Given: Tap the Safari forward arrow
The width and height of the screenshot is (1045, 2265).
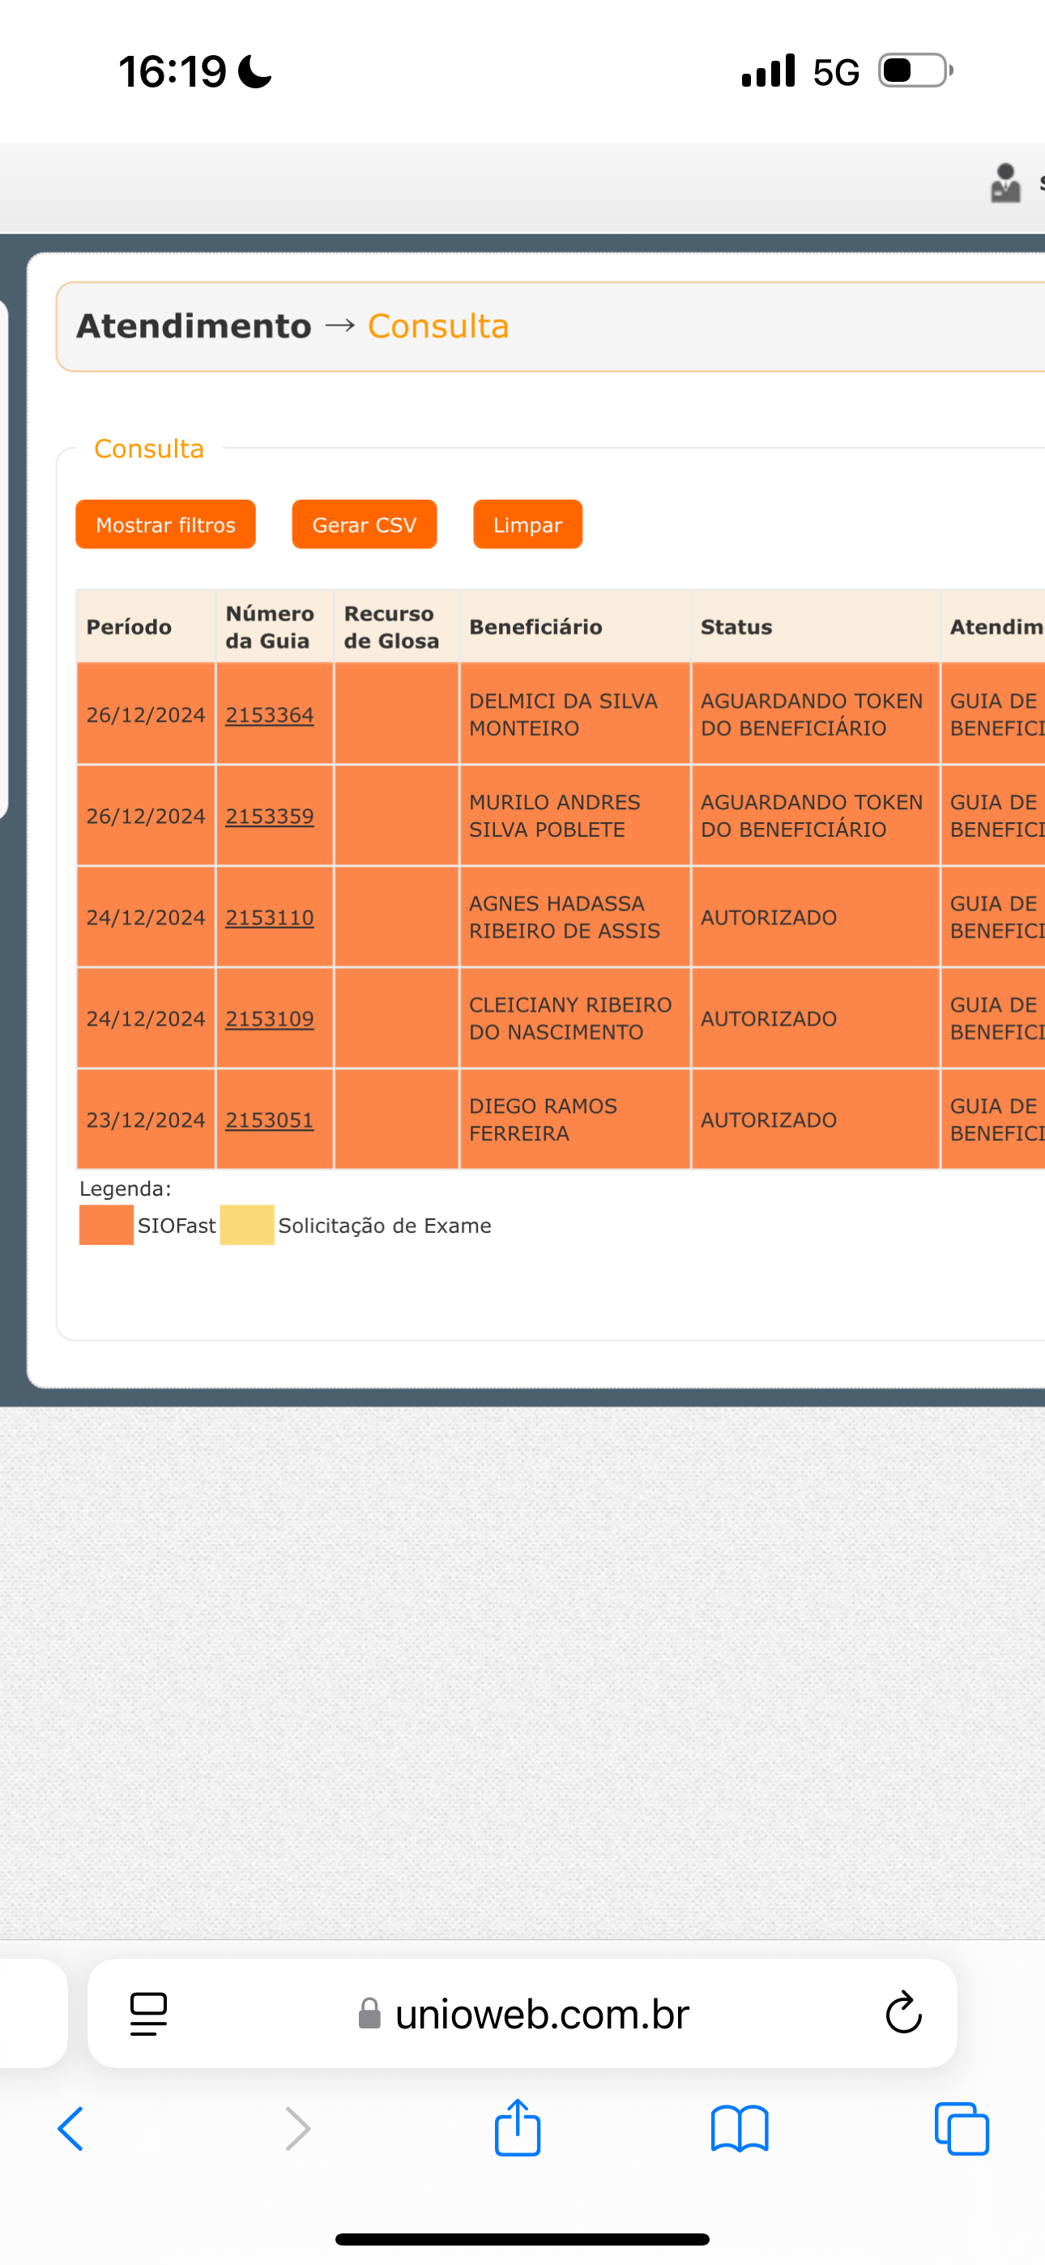Looking at the screenshot, I should pos(298,2129).
